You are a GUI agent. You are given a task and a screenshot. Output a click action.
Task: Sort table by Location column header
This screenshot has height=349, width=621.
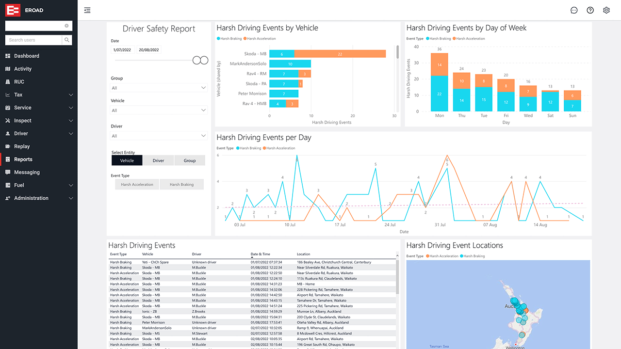304,254
